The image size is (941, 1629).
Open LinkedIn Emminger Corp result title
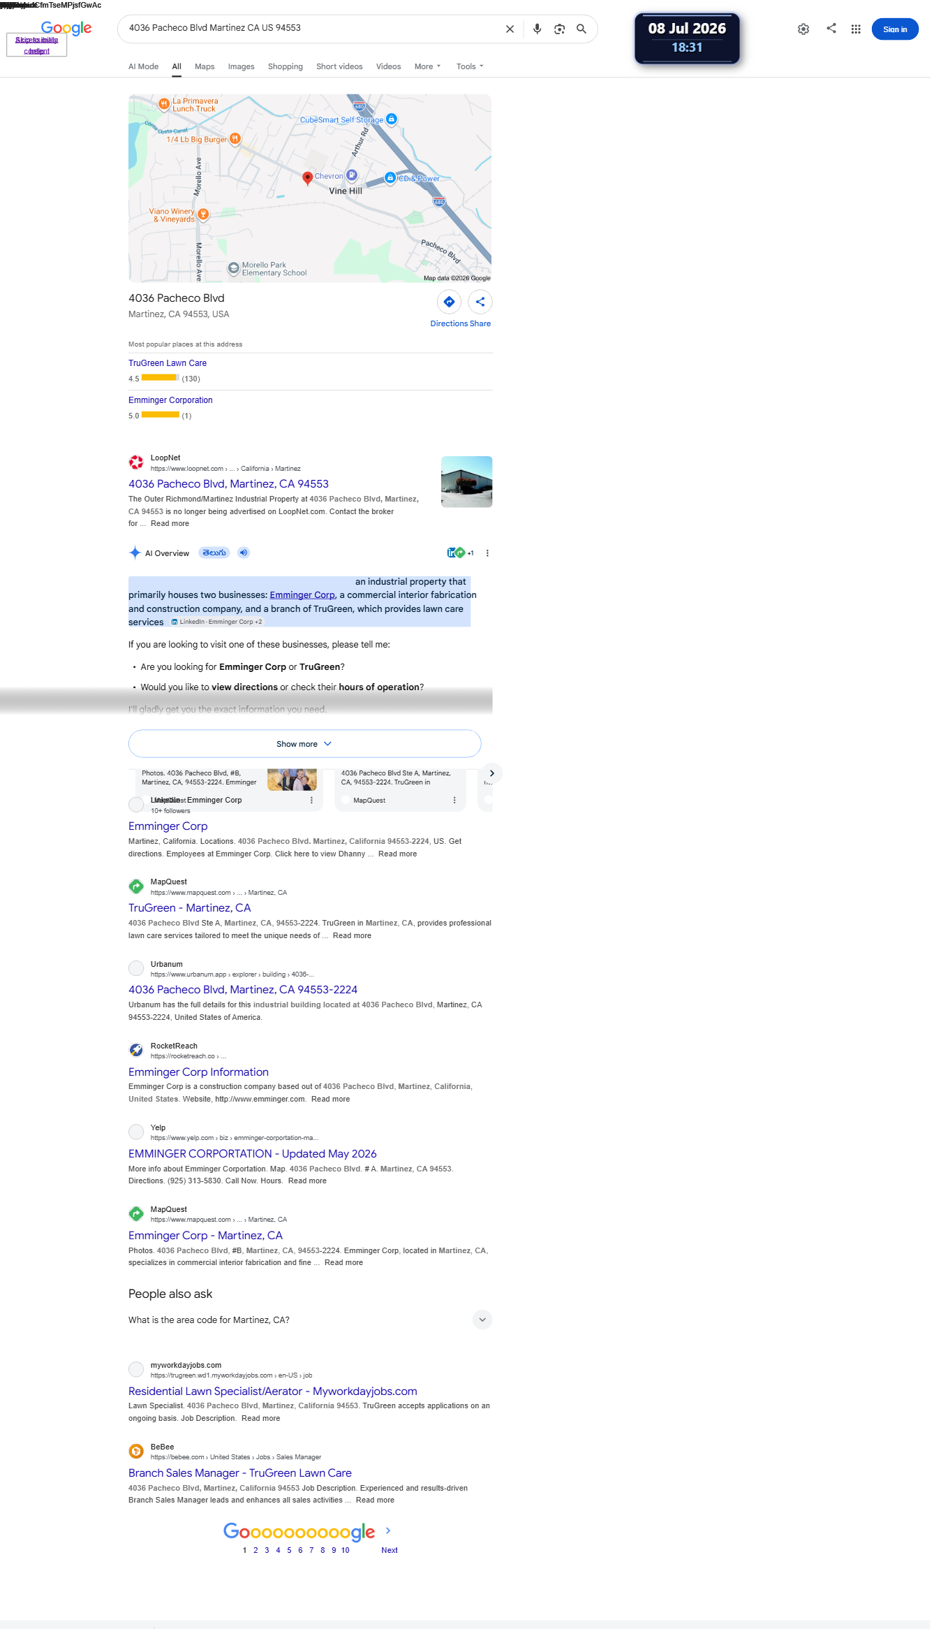(x=168, y=826)
